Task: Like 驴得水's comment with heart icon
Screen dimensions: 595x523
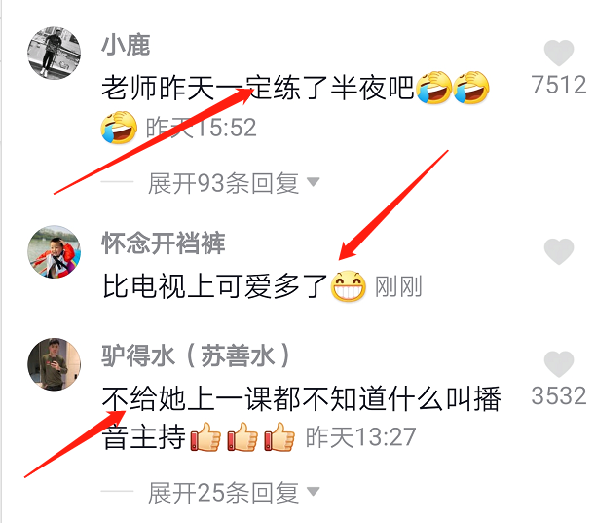Action: 559,364
